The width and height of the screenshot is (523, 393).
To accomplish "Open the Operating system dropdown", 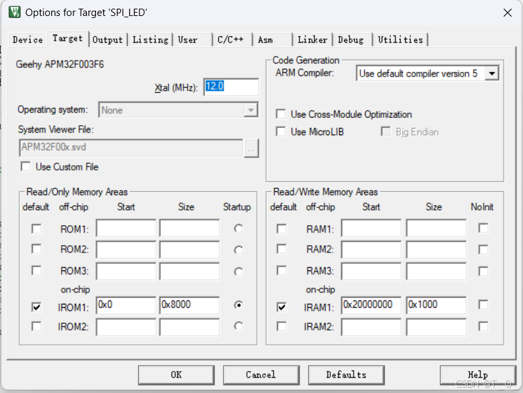I will point(179,110).
